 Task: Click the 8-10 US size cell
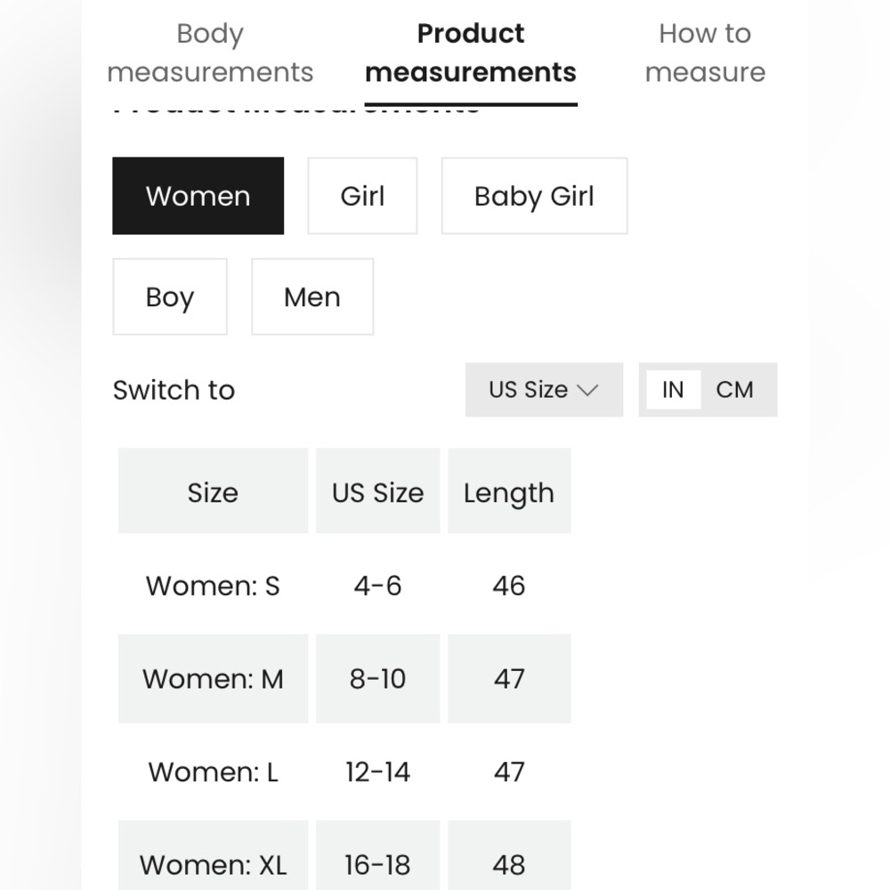pyautogui.click(x=378, y=679)
